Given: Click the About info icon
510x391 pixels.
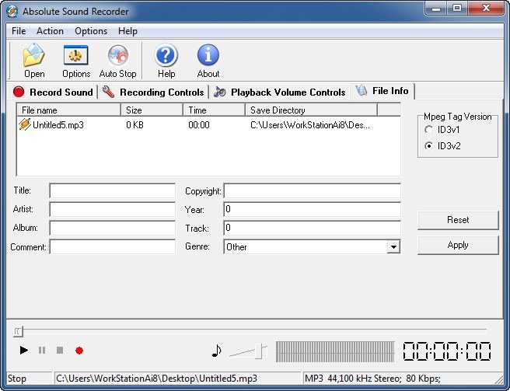Looking at the screenshot, I should pyautogui.click(x=208, y=61).
